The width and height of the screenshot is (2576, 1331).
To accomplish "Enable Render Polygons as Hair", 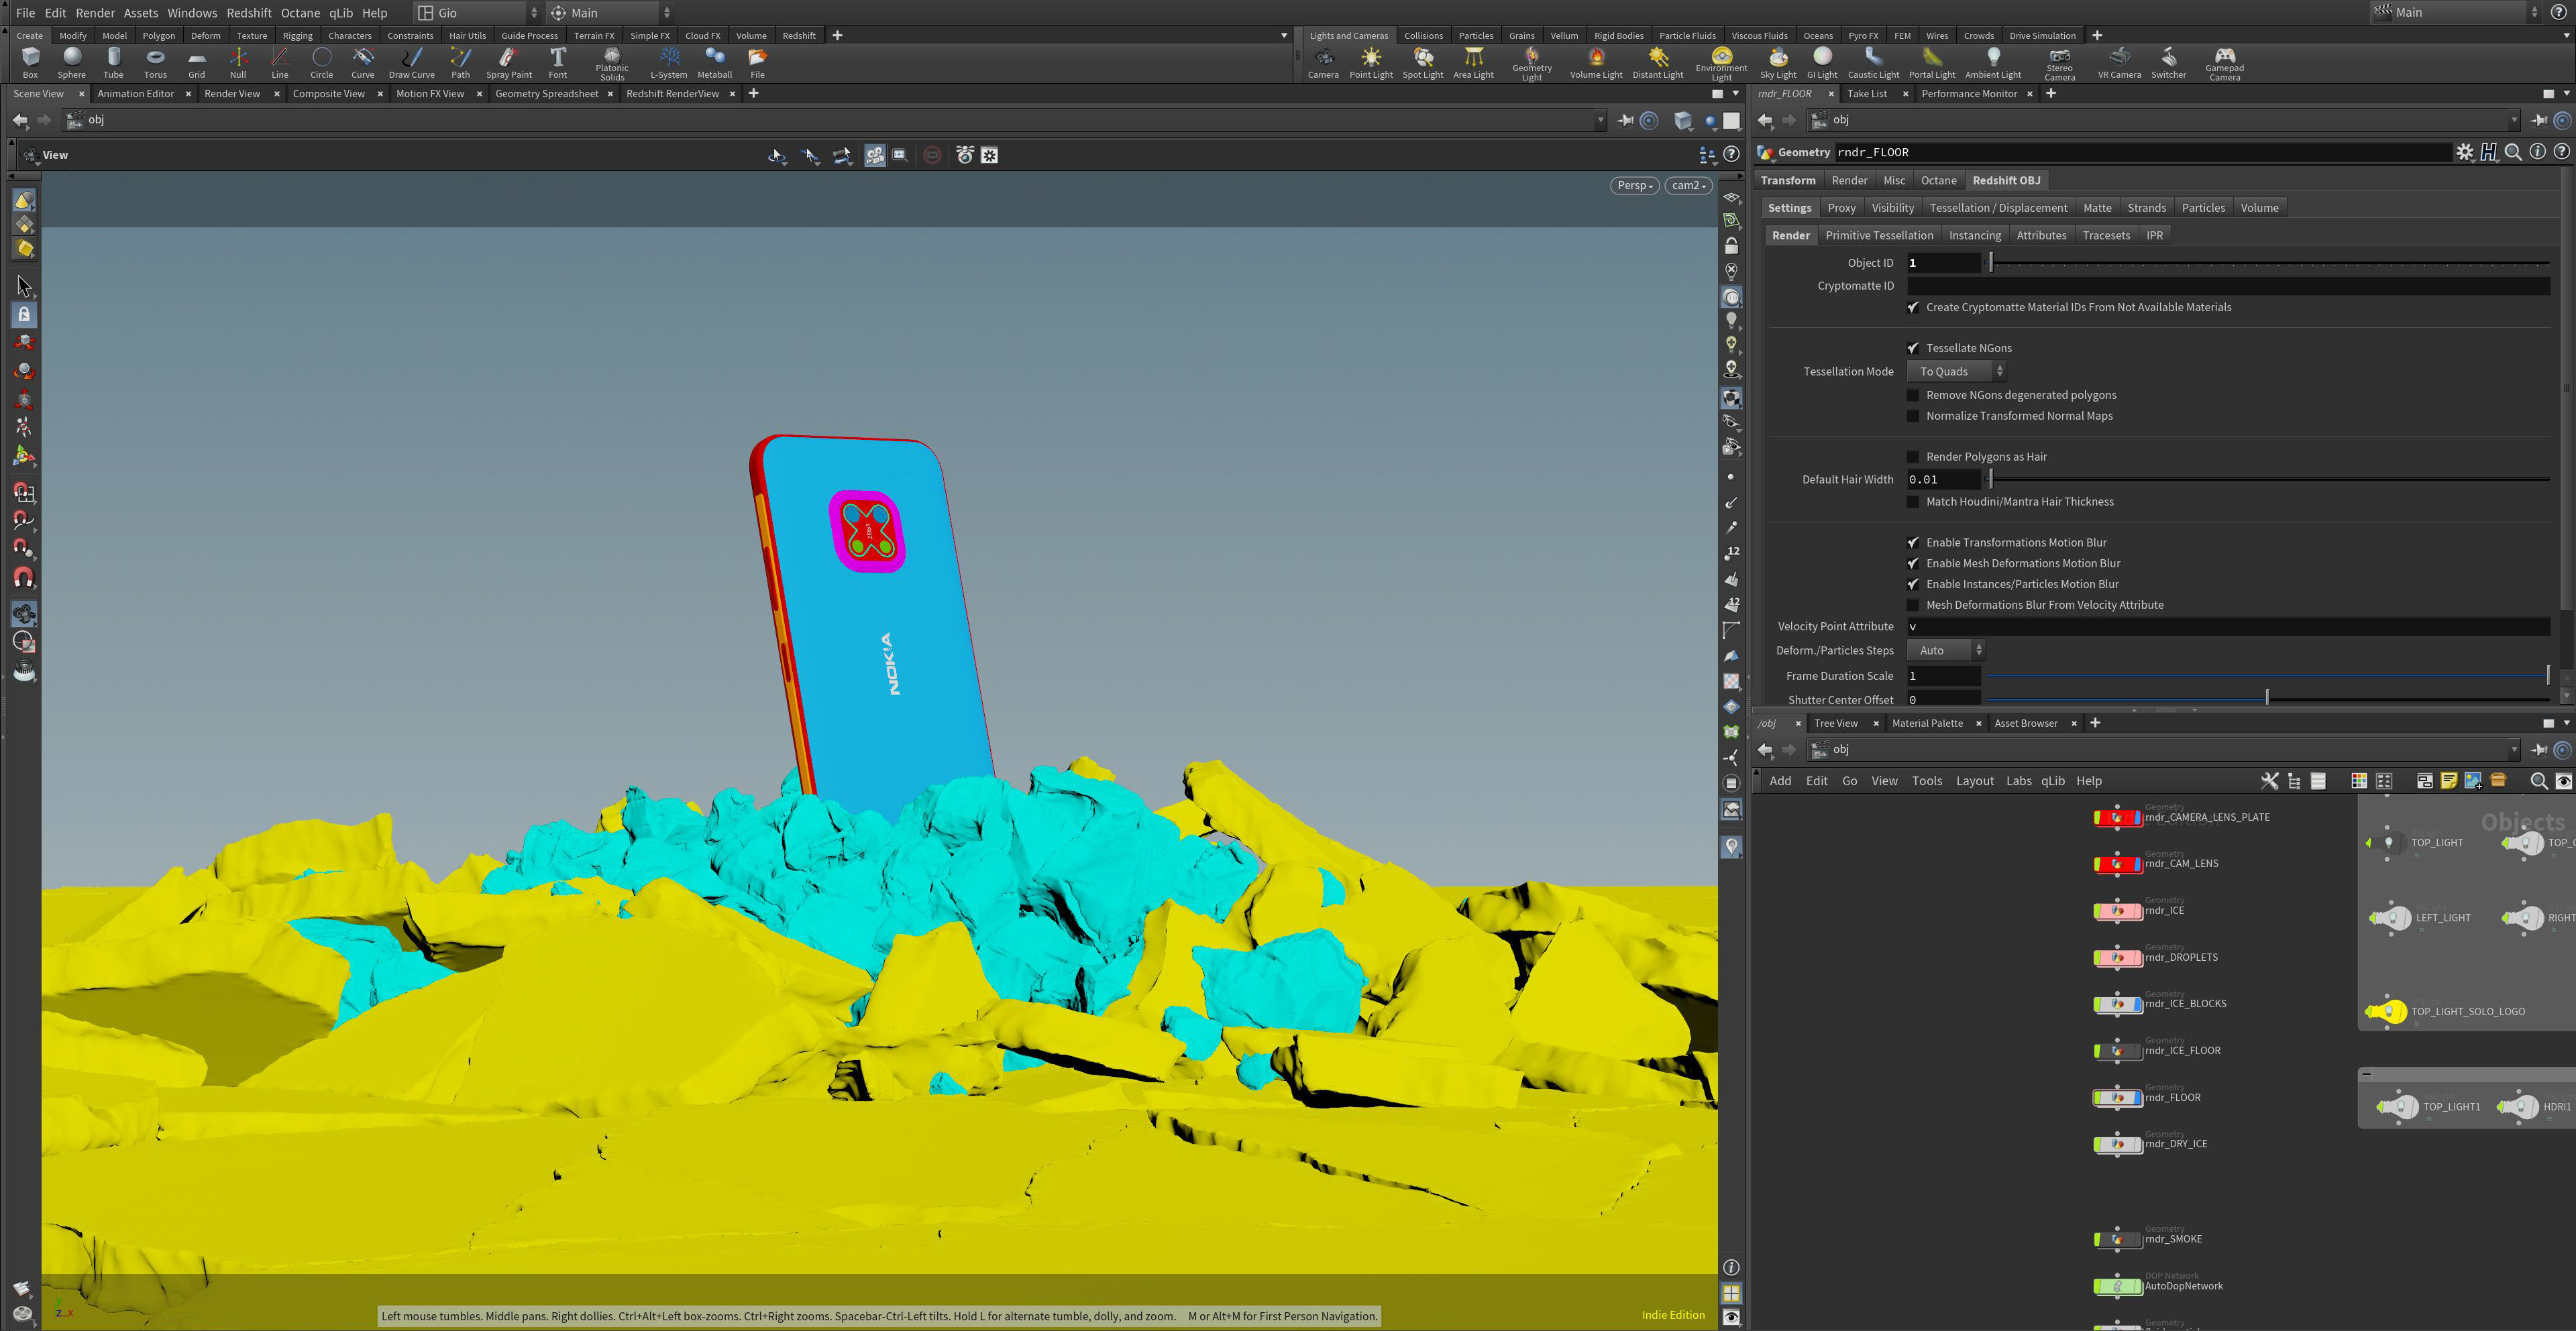I will [1913, 457].
